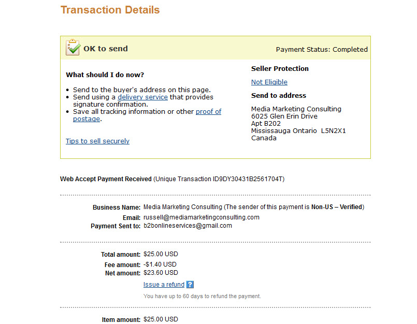This screenshot has height=324, width=417.
Task: Click the Transaction Details heading
Action: pos(110,10)
